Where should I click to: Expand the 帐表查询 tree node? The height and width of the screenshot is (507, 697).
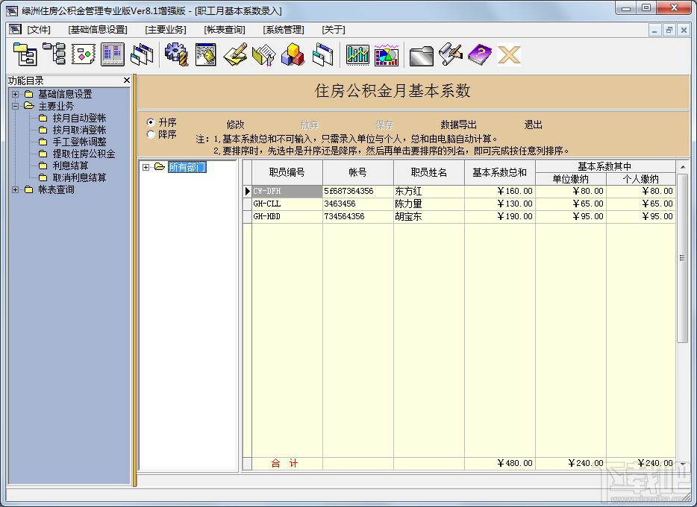(16, 189)
